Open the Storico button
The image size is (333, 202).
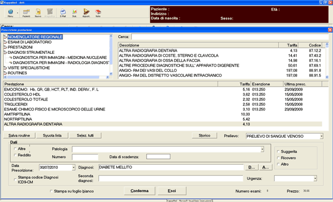click(204, 135)
